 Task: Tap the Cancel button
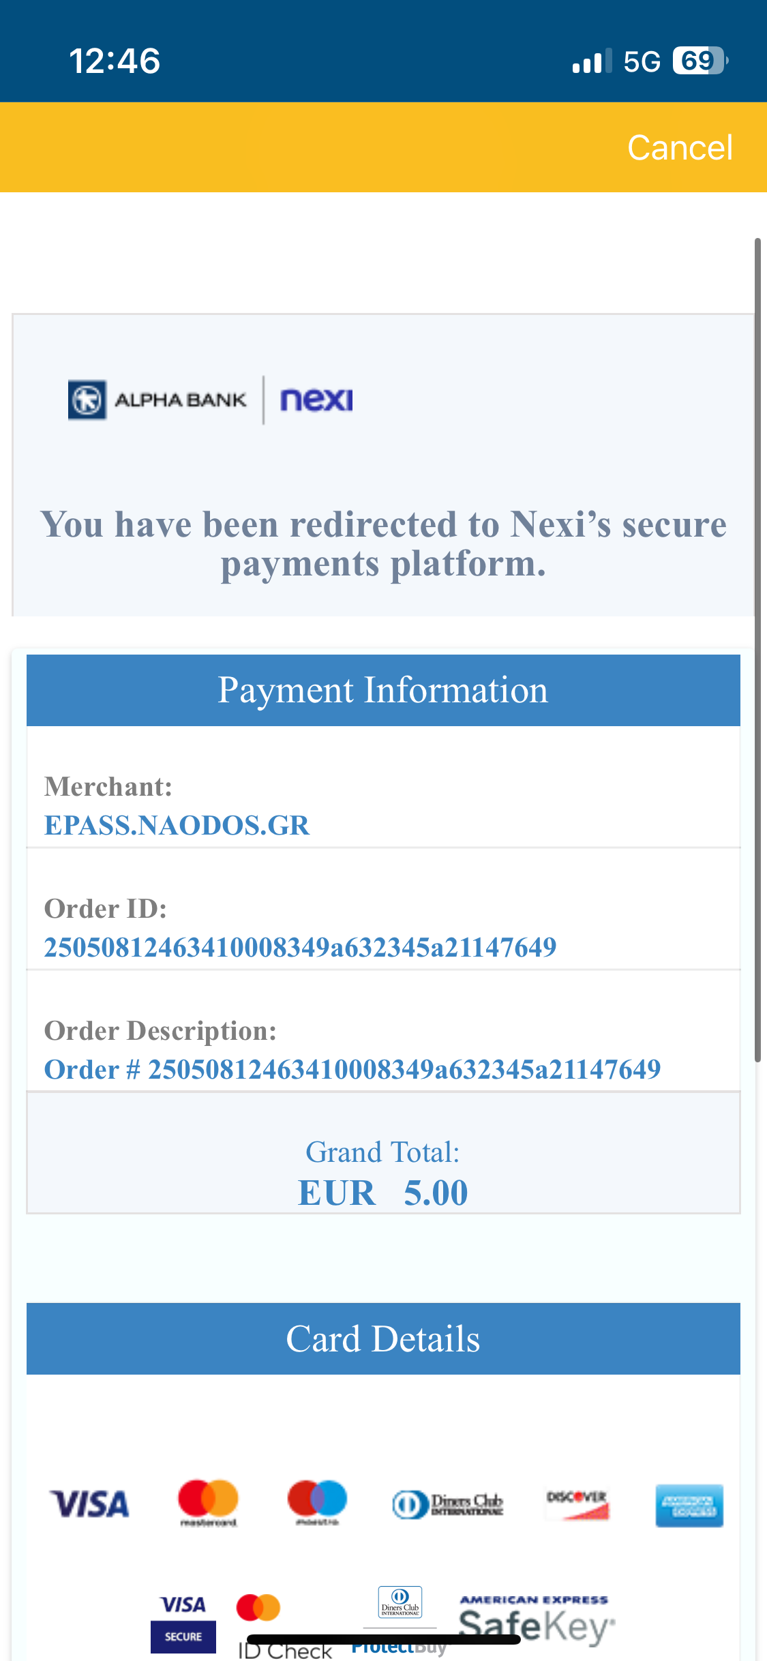(x=680, y=148)
